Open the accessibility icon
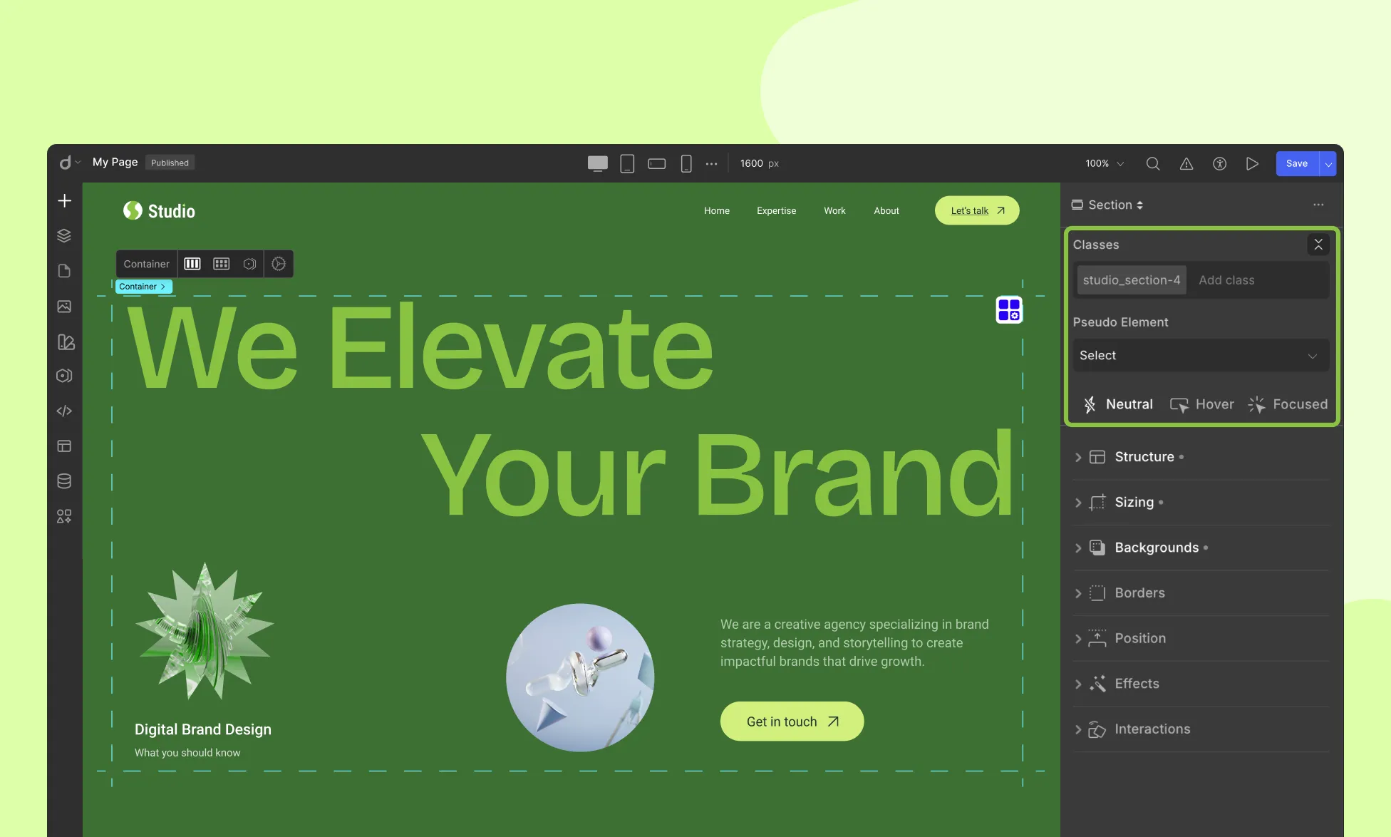The width and height of the screenshot is (1391, 837). [1219, 163]
